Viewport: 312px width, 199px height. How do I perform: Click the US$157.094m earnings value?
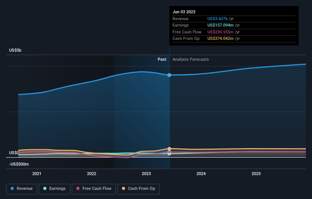(x=220, y=25)
